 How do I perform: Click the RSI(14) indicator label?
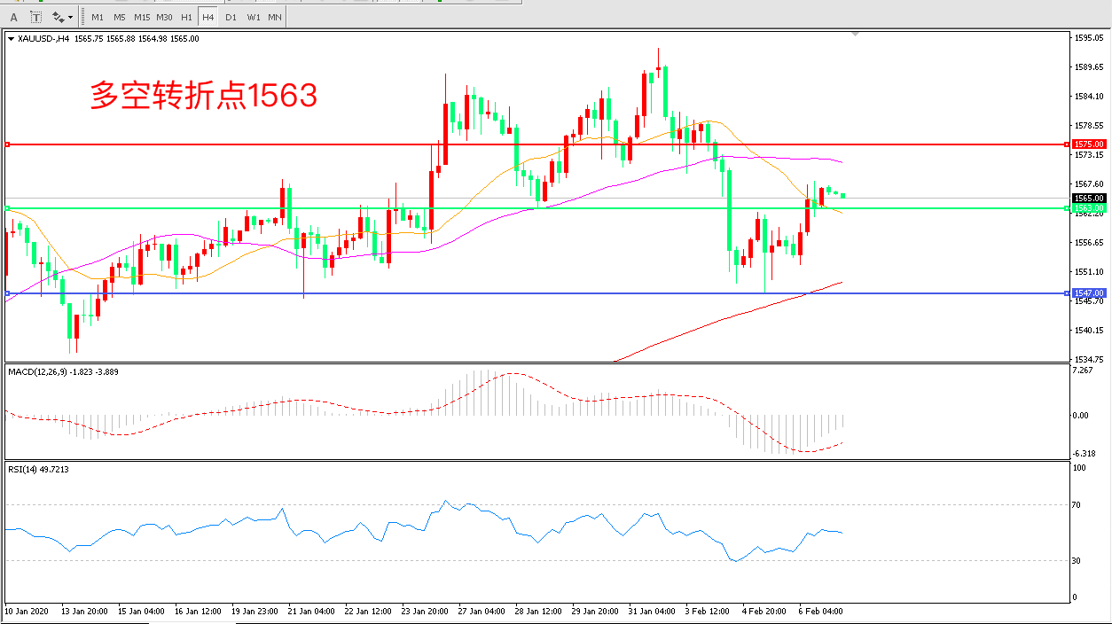[x=37, y=469]
